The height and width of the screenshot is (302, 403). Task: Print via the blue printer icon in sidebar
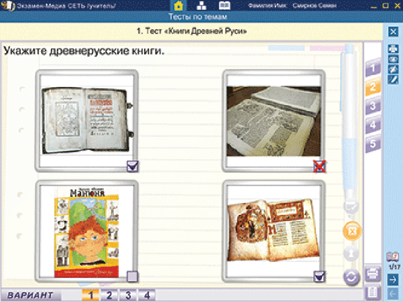pos(393,49)
